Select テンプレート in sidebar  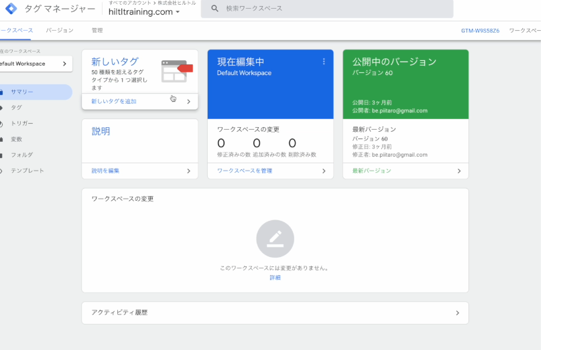(x=27, y=171)
